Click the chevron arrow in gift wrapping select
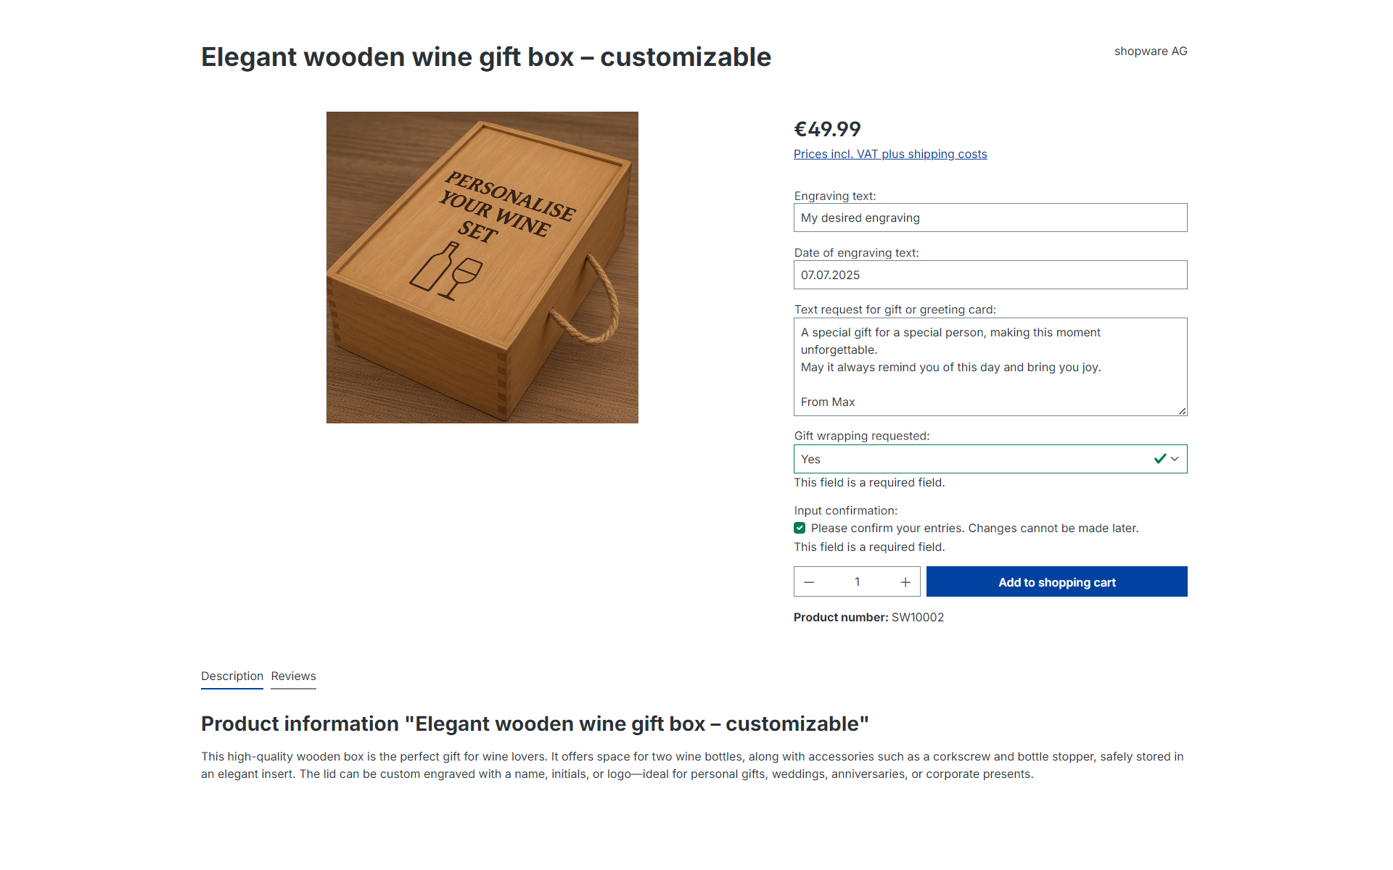 [x=1175, y=459]
